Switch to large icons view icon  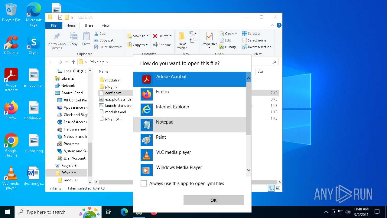(278, 188)
